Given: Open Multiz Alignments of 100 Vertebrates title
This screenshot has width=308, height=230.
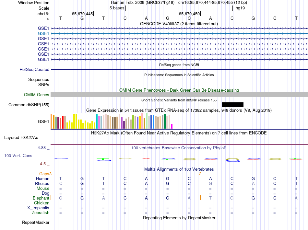Looking at the screenshot, I should [179, 169].
